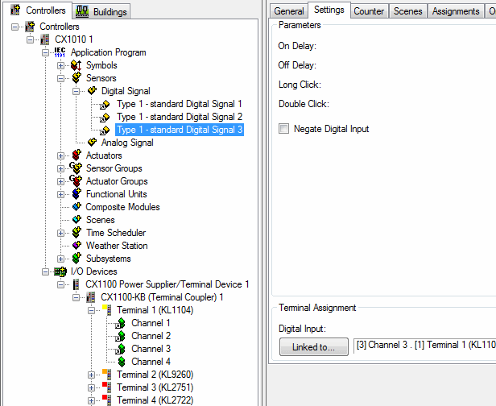Expand the Symbols node
The image size is (496, 406).
click(x=60, y=65)
